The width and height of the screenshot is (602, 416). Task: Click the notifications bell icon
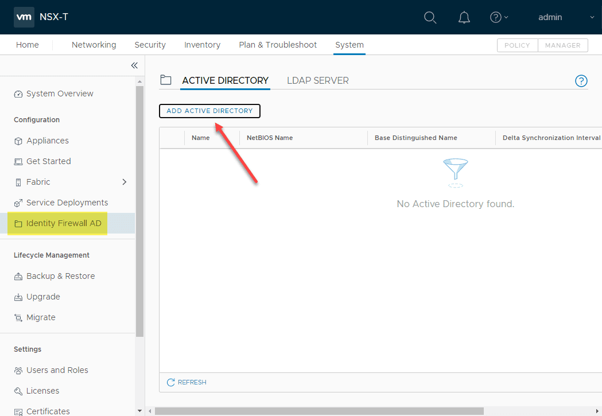click(x=464, y=17)
